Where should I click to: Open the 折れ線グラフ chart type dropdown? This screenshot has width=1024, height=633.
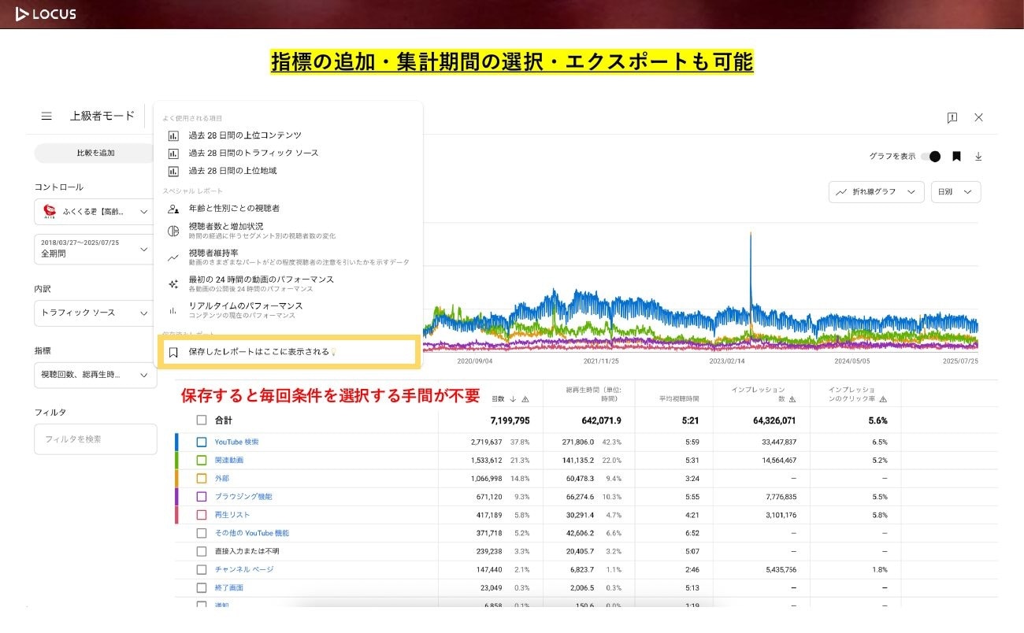876,192
